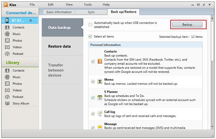This screenshot has height=139, width=216.
Task: Open Transfer between devices section
Action: point(62,70)
